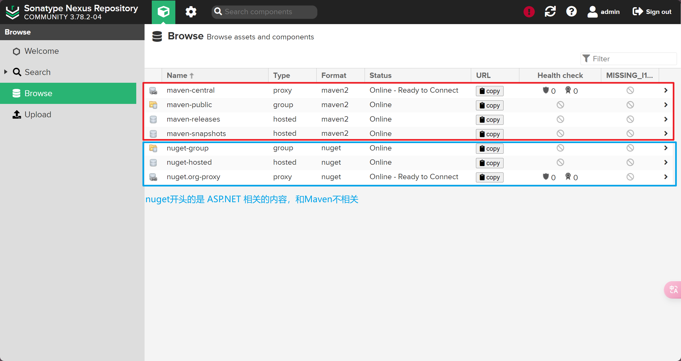Copy the URL of nuget.org-proxy
Screen dimensions: 681x361
pos(490,177)
